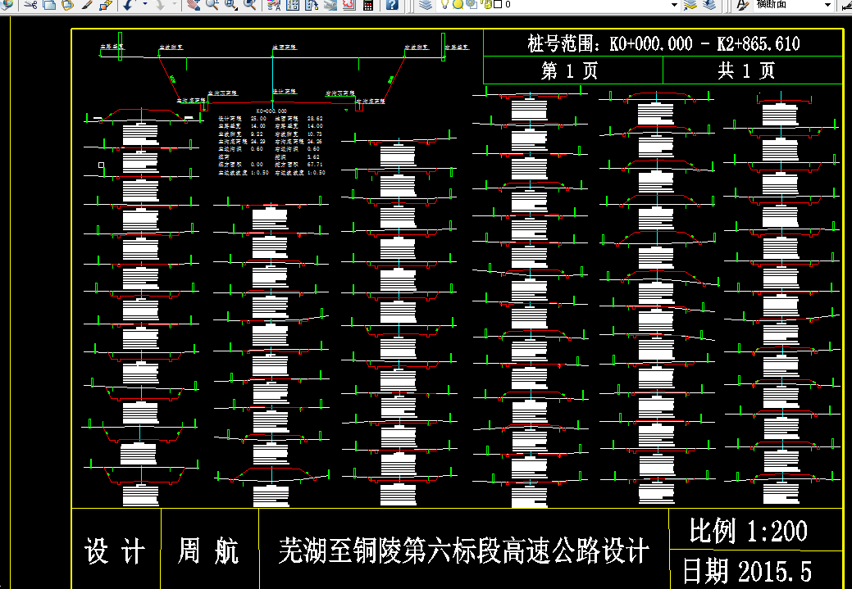Click the Help question mark icon
The image size is (852, 589).
(x=393, y=7)
